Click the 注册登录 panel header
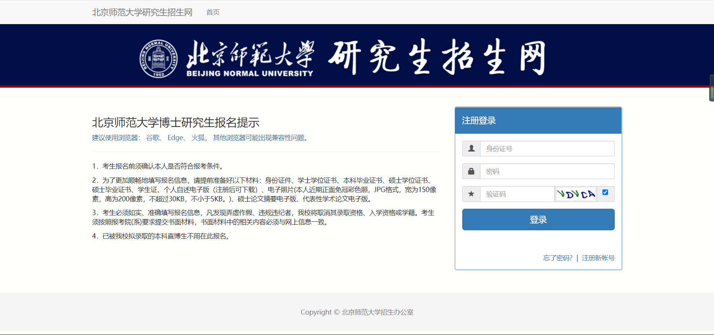Viewport: 714px width, 335px height. tap(538, 120)
